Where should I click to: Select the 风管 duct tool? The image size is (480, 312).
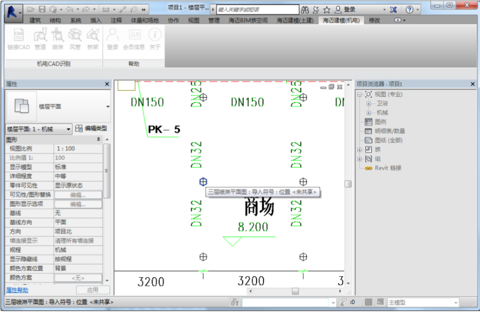coord(75,39)
